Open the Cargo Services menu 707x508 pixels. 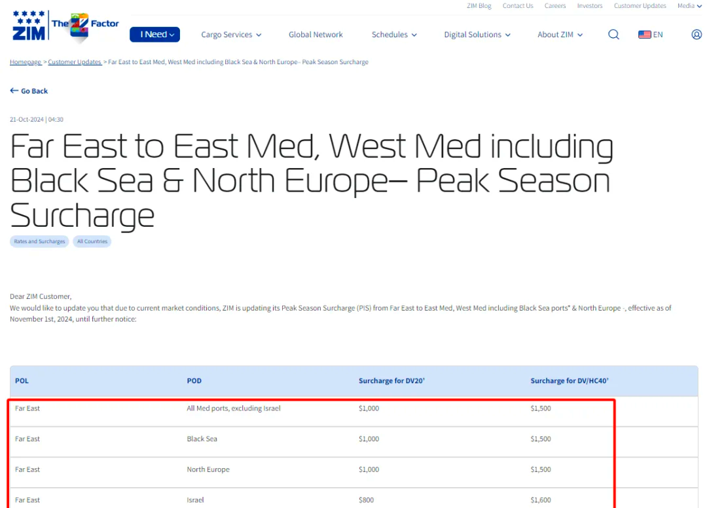coord(231,35)
